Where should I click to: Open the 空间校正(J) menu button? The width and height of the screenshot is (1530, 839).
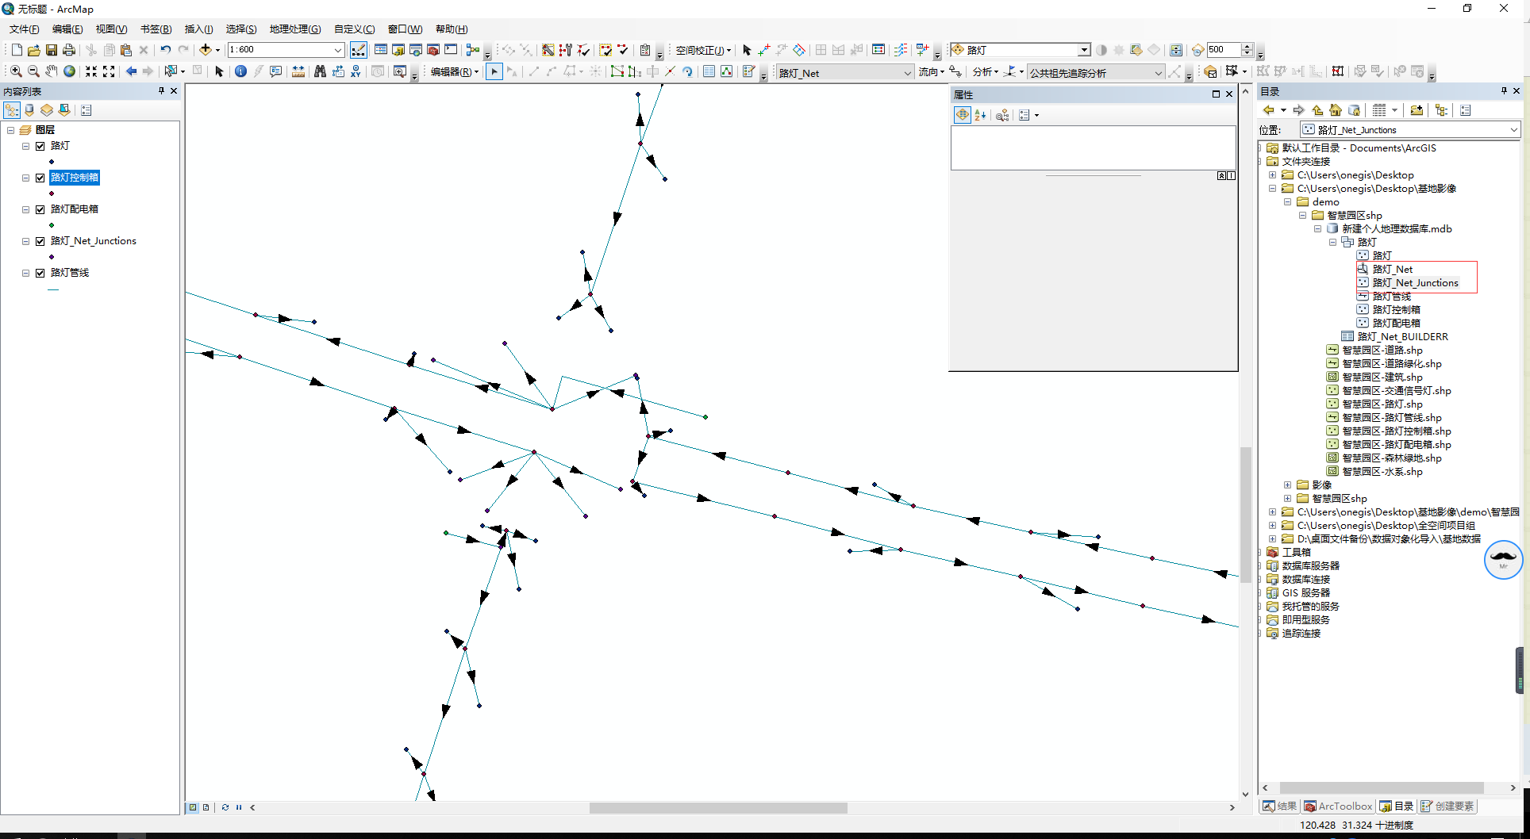pos(703,50)
